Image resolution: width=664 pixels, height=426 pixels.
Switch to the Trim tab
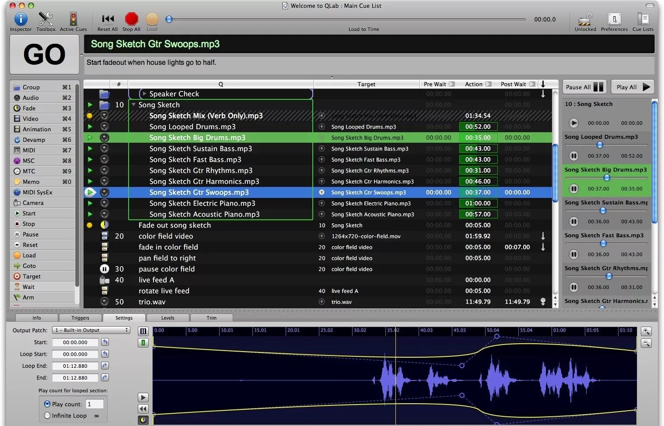point(211,318)
